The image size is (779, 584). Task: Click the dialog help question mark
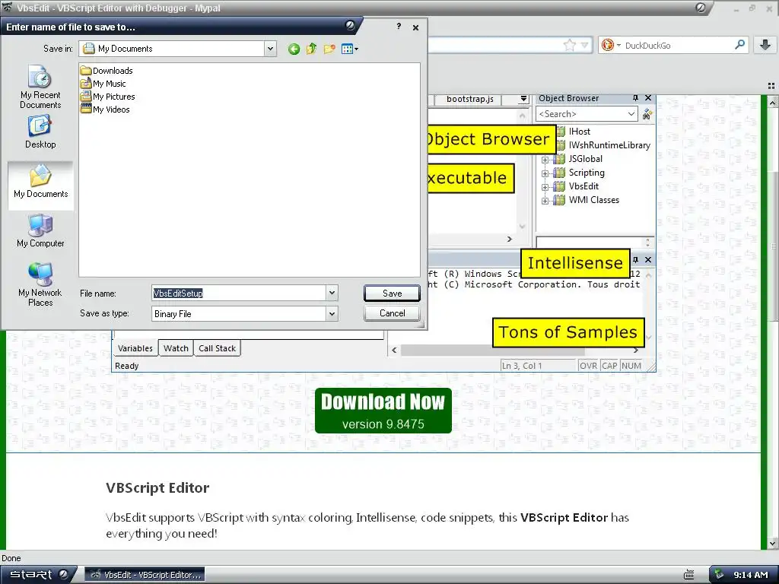(x=399, y=27)
